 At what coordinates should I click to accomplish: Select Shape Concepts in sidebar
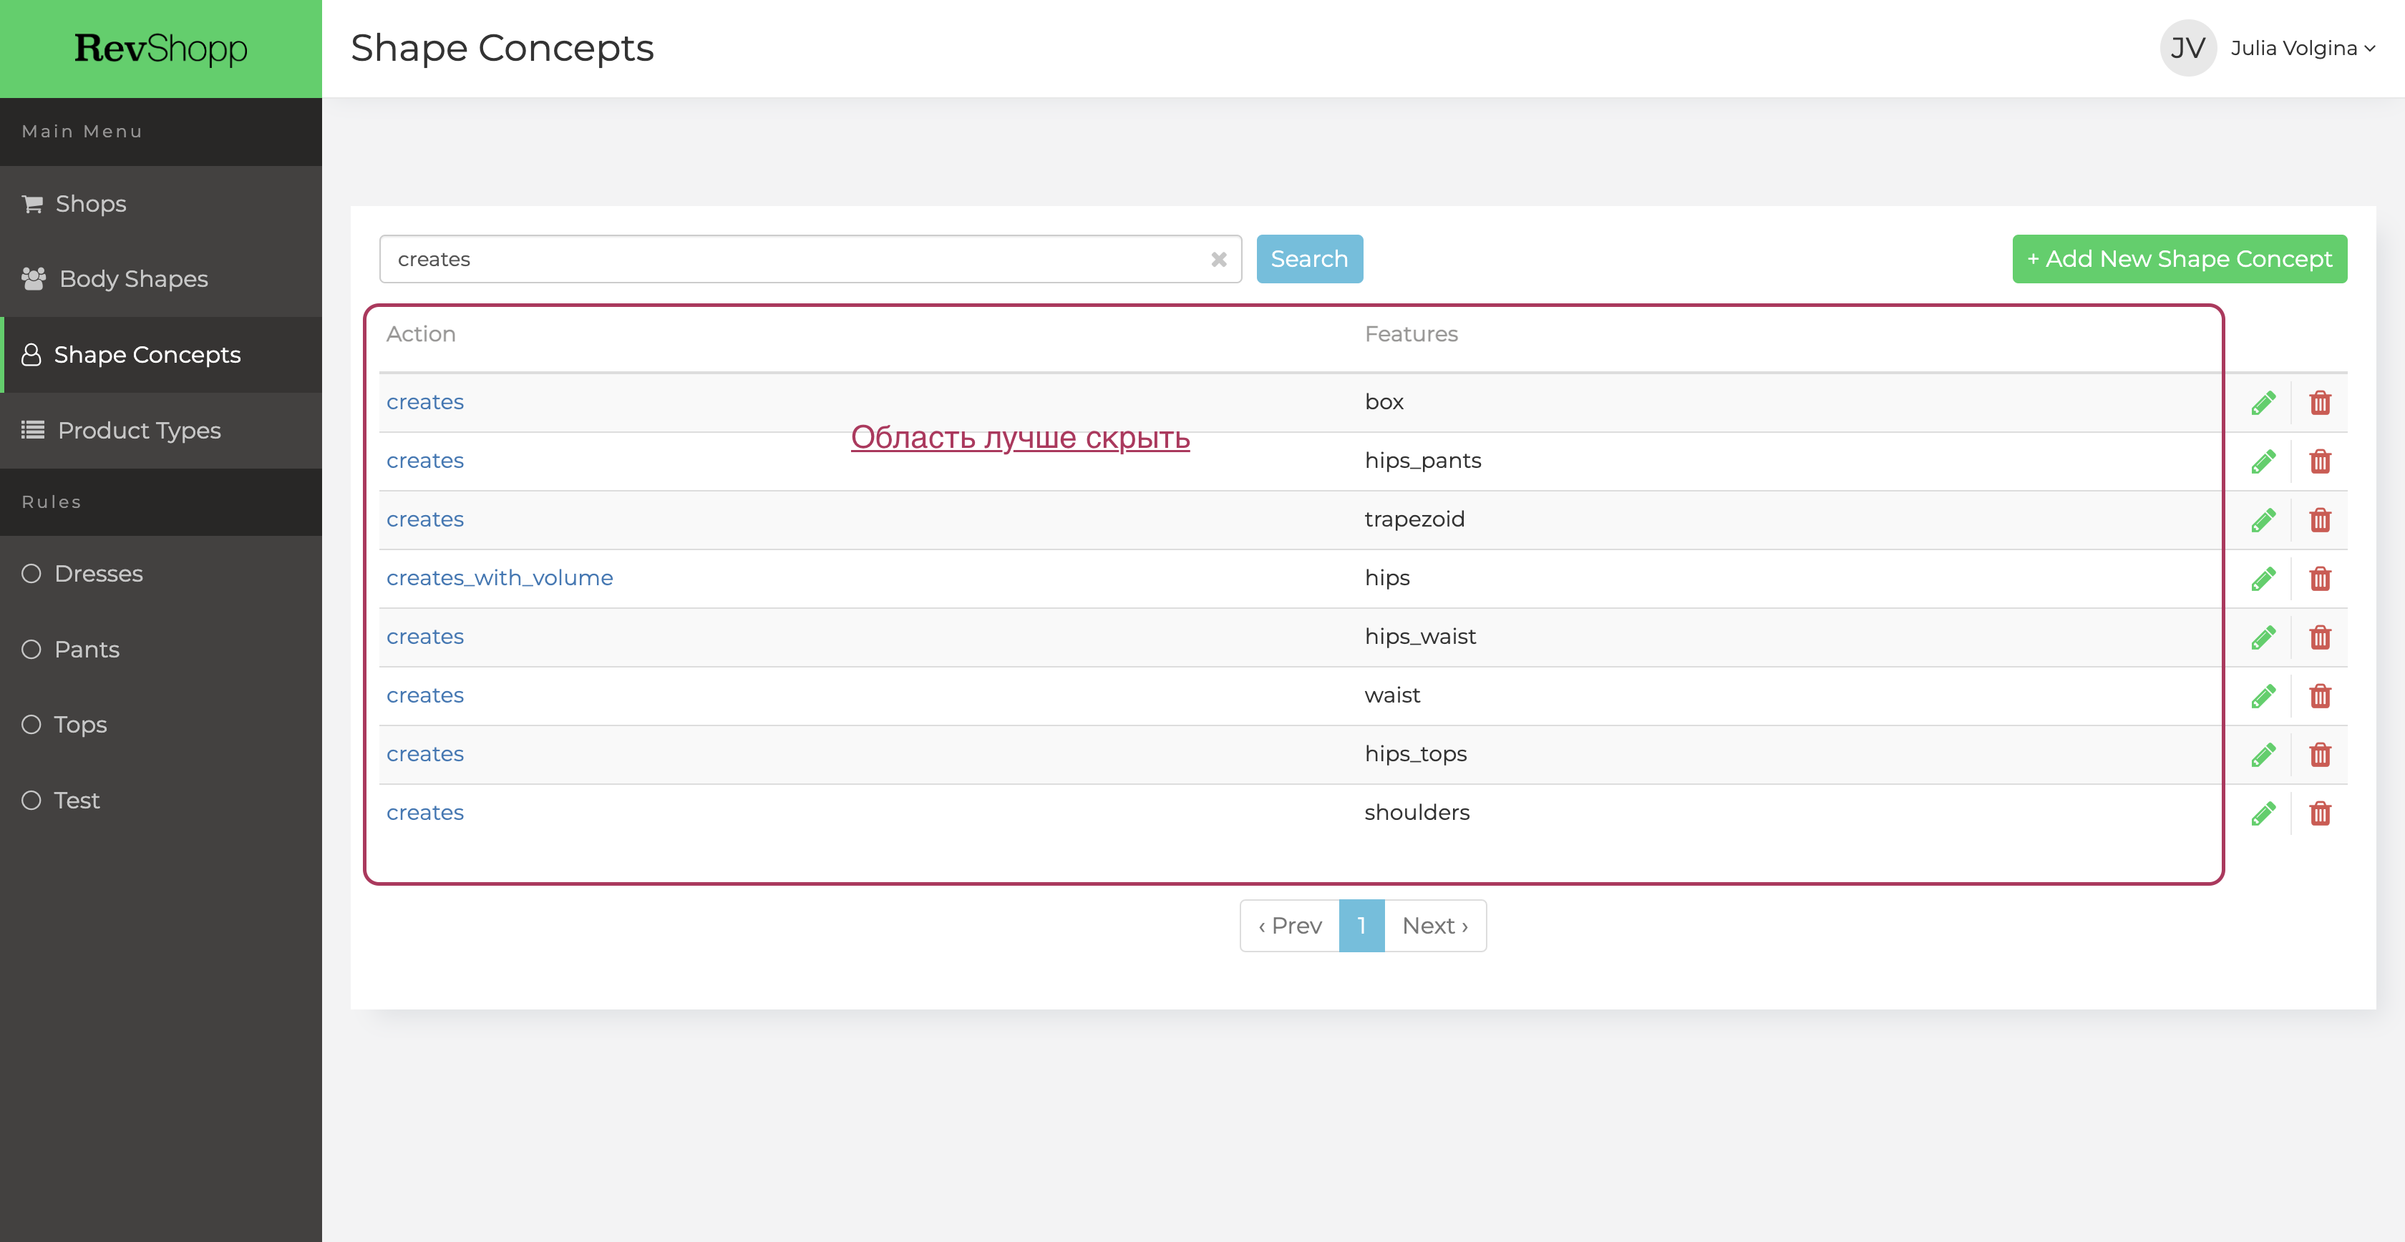point(160,355)
